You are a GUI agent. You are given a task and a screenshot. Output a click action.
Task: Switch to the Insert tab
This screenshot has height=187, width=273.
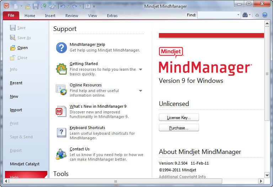click(x=50, y=16)
